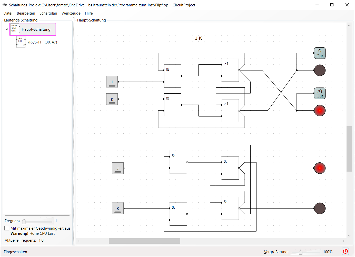Open the Werkzeuge menu

71,13
